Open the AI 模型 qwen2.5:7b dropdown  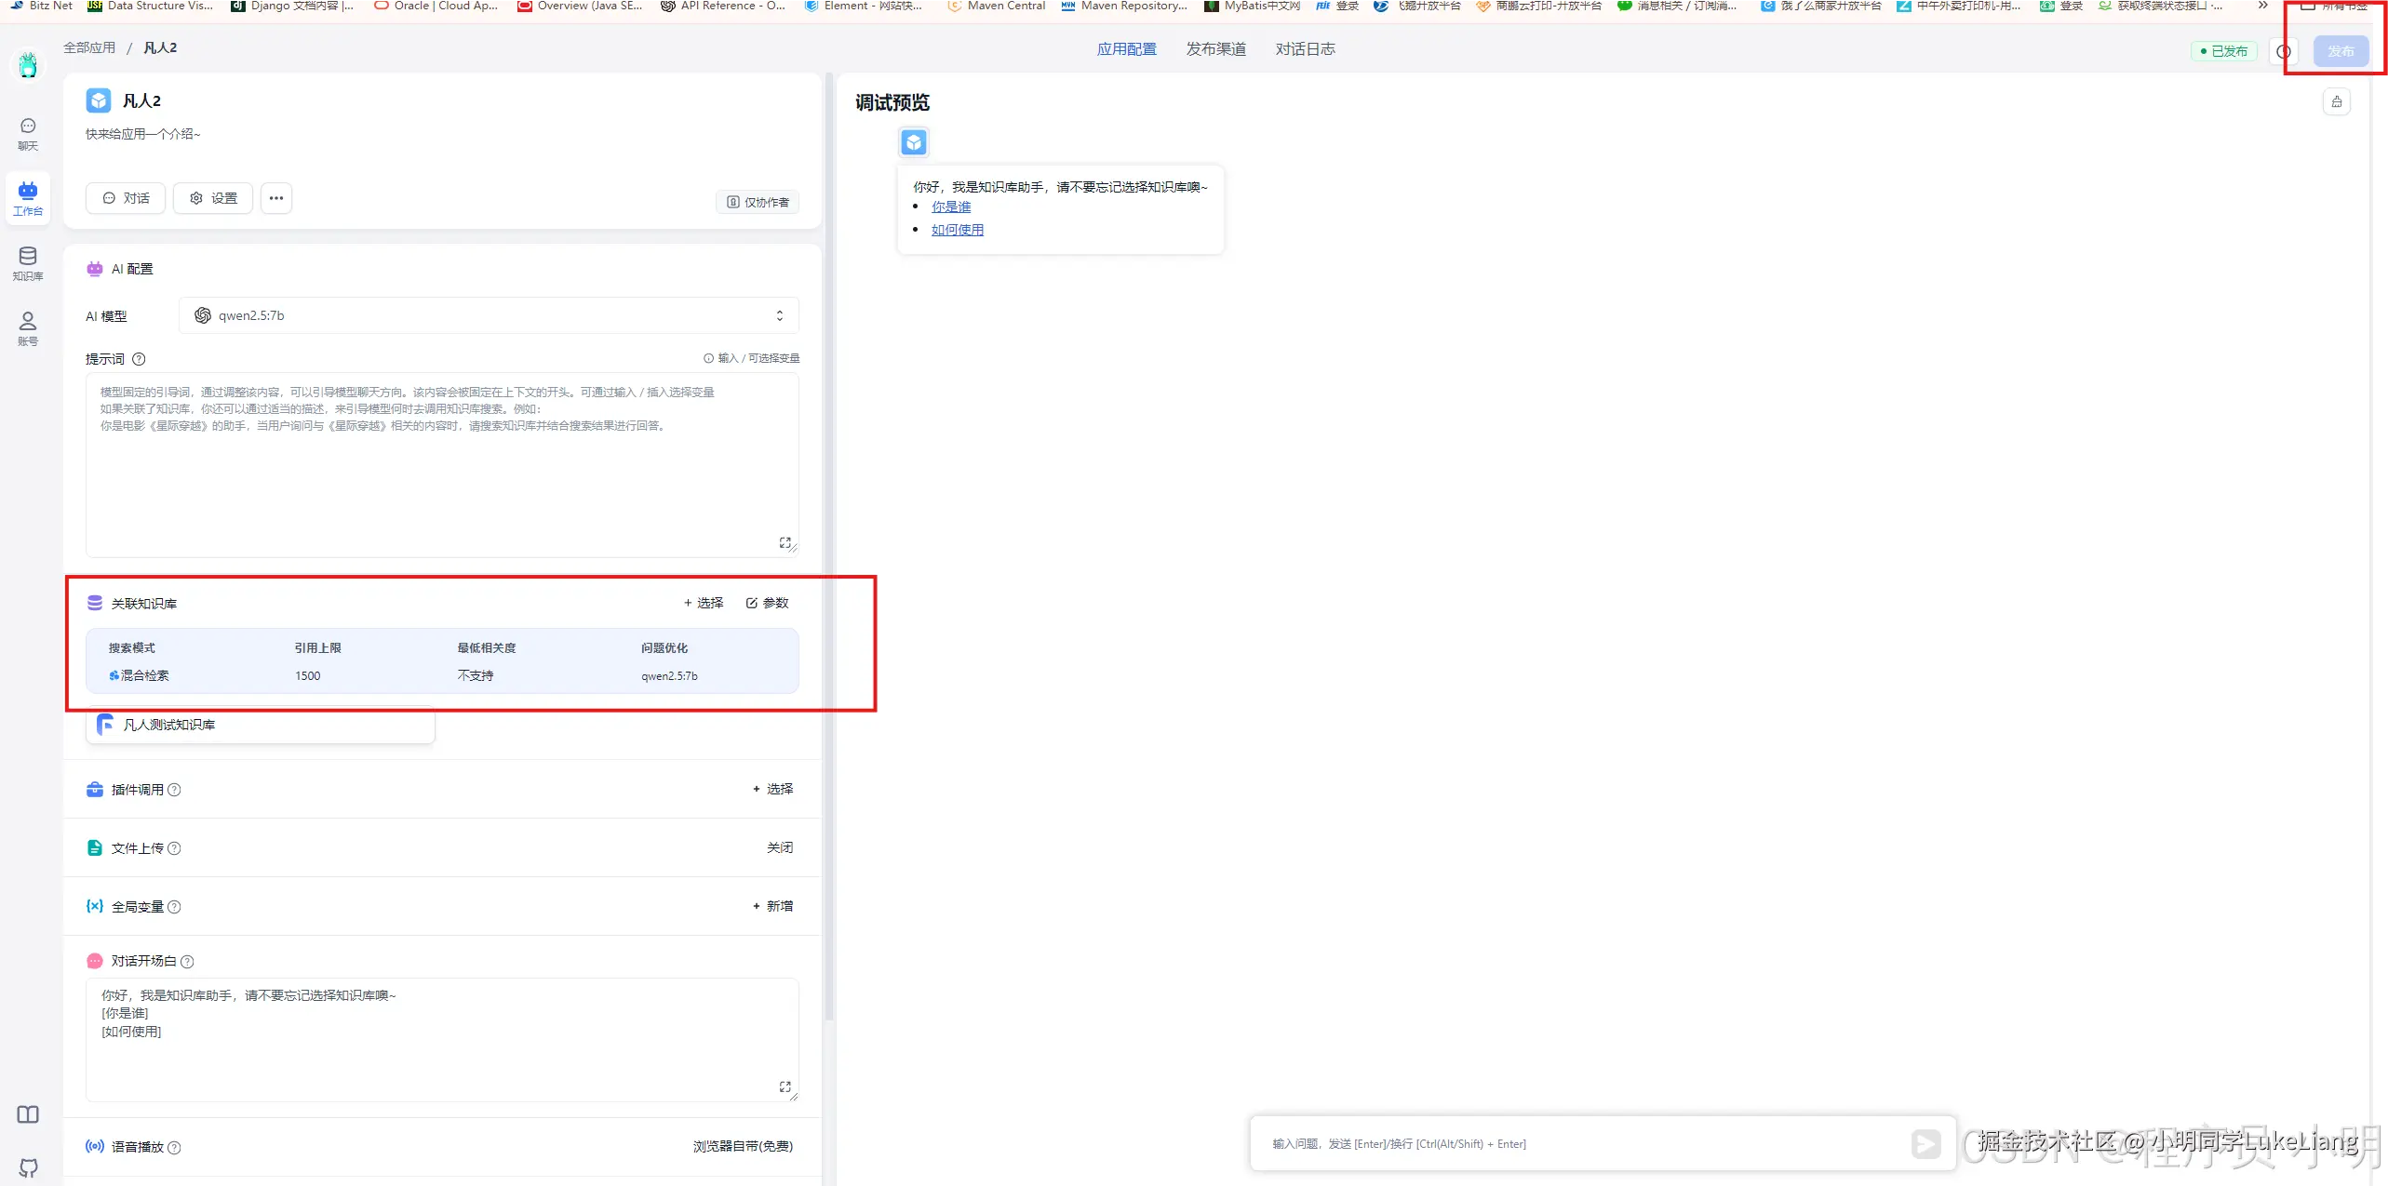point(489,316)
